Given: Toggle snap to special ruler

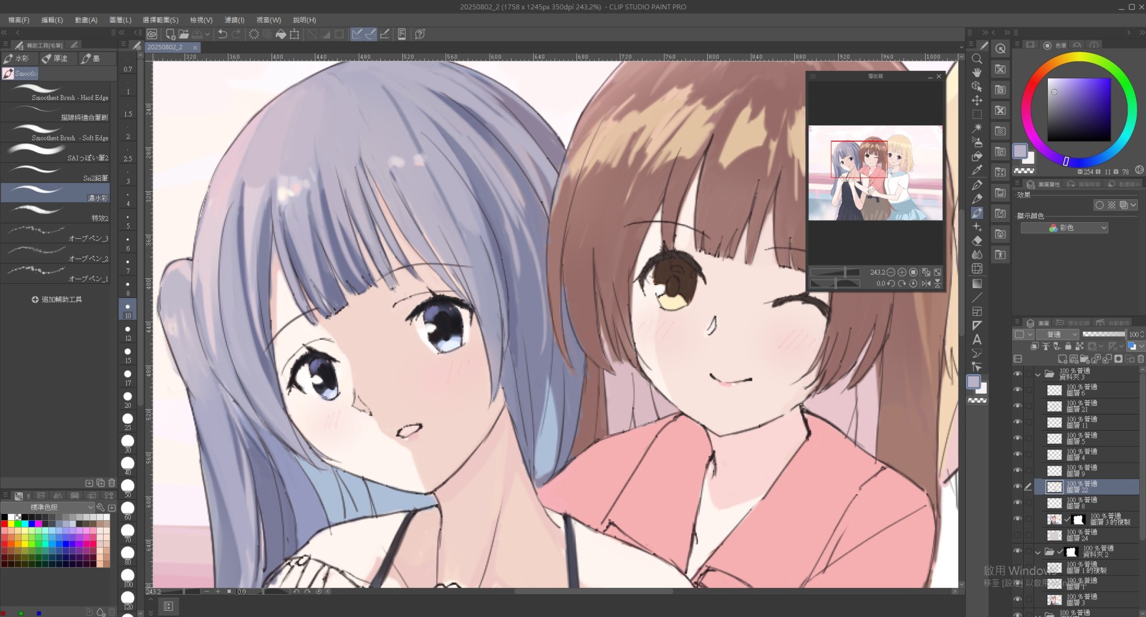Looking at the screenshot, I should pyautogui.click(x=370, y=34).
